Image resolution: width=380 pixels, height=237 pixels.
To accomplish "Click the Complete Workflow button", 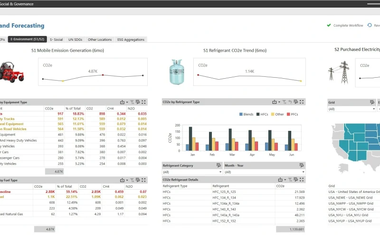I will pos(348,25).
